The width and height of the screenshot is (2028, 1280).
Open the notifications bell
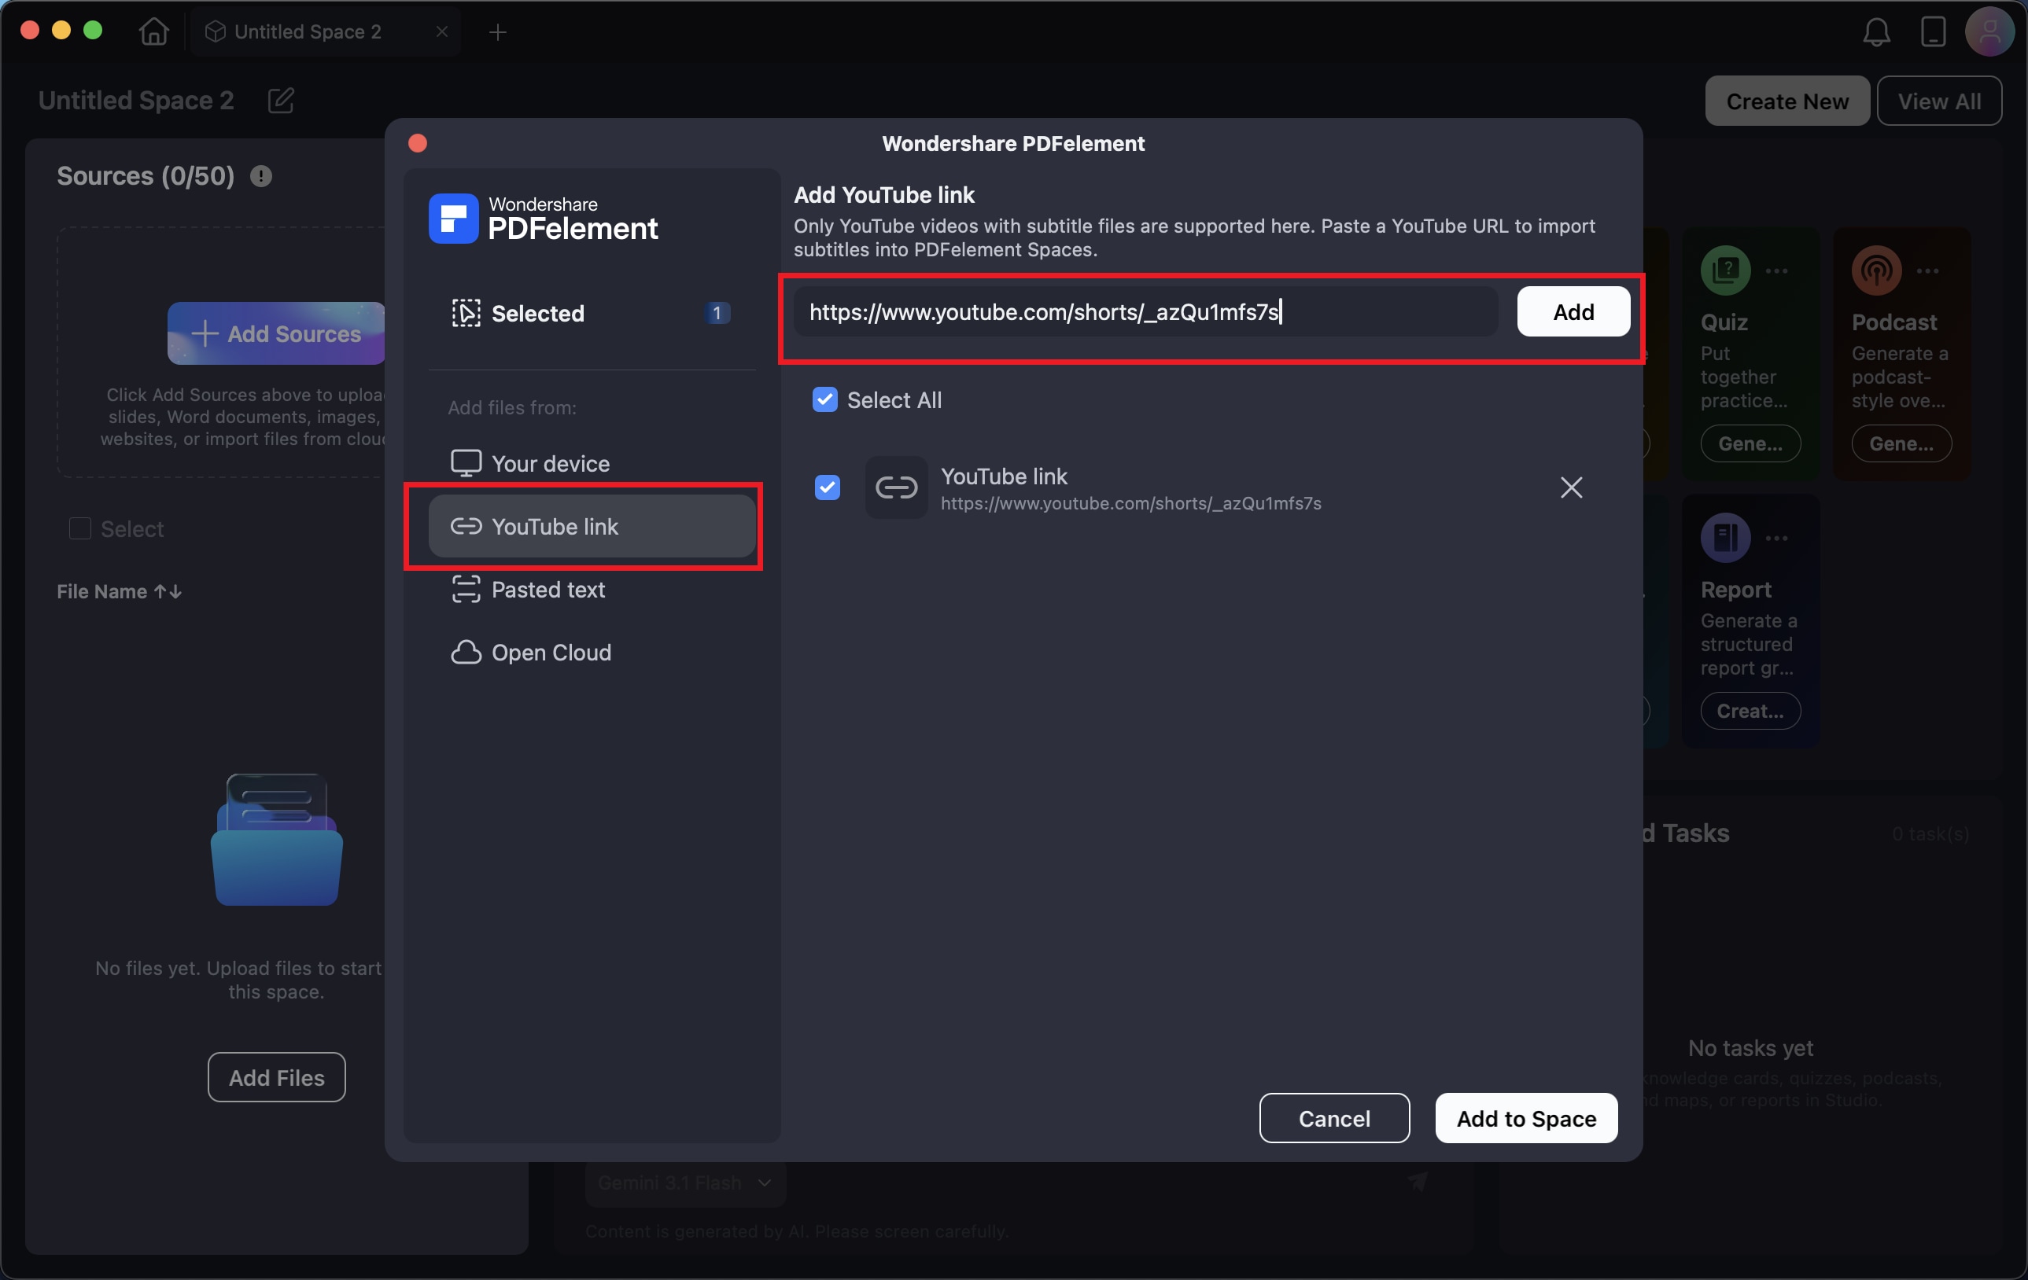coord(1876,32)
